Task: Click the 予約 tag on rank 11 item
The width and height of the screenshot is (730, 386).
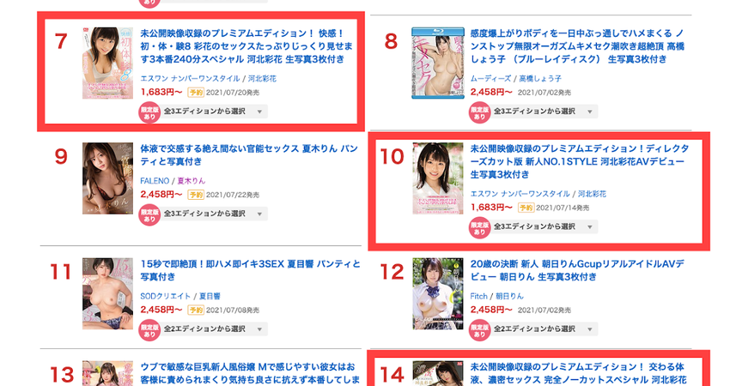Action: tap(196, 311)
